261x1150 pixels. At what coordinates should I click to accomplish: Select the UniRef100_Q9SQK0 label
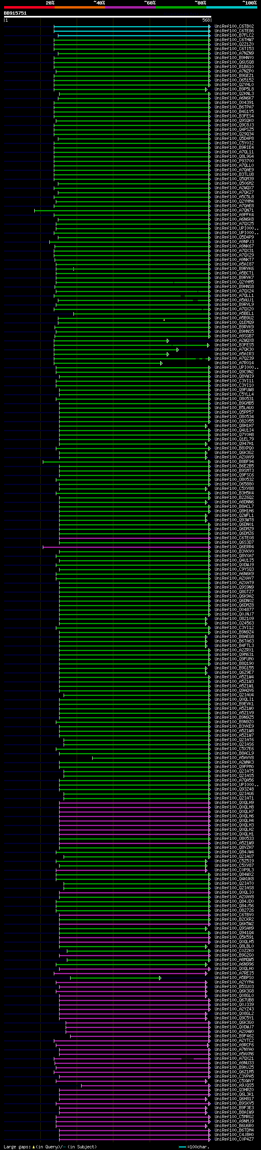pyautogui.click(x=234, y=120)
